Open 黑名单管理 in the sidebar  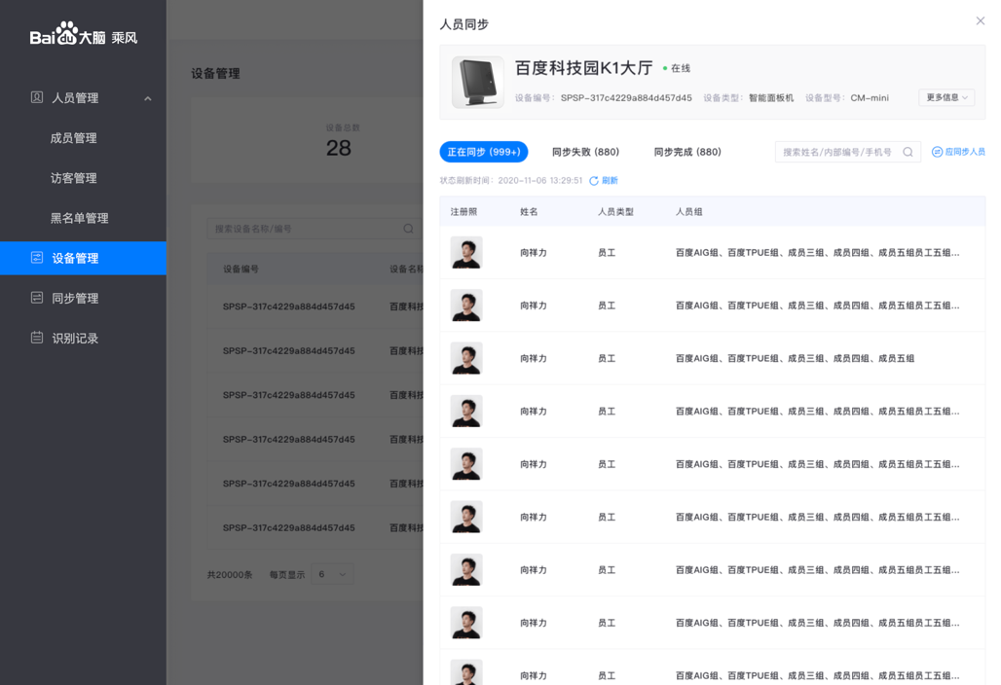click(x=80, y=218)
